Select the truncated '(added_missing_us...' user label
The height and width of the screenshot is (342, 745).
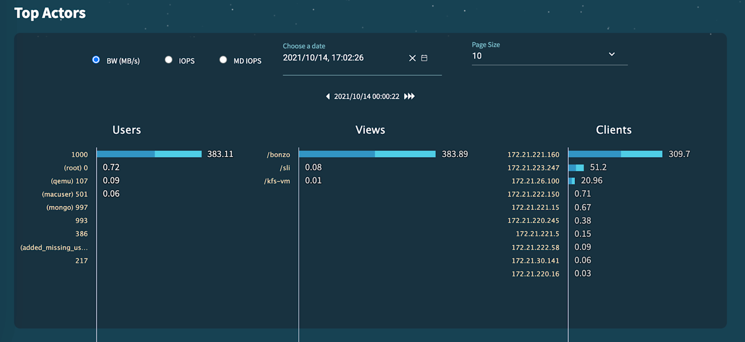click(x=54, y=248)
